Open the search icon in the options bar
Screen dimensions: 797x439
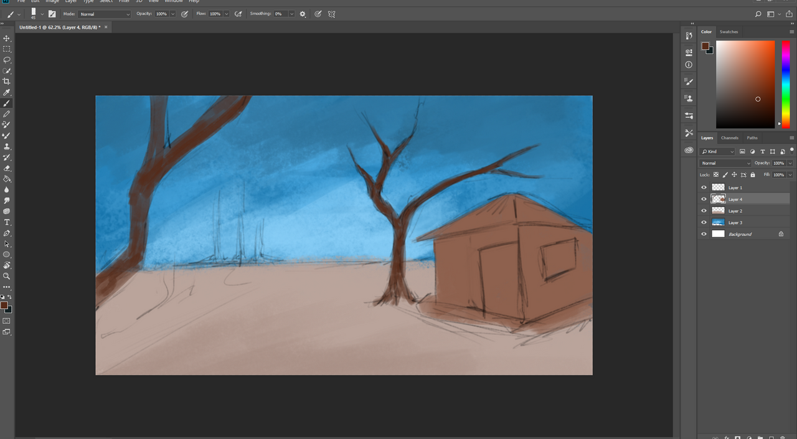pos(758,14)
